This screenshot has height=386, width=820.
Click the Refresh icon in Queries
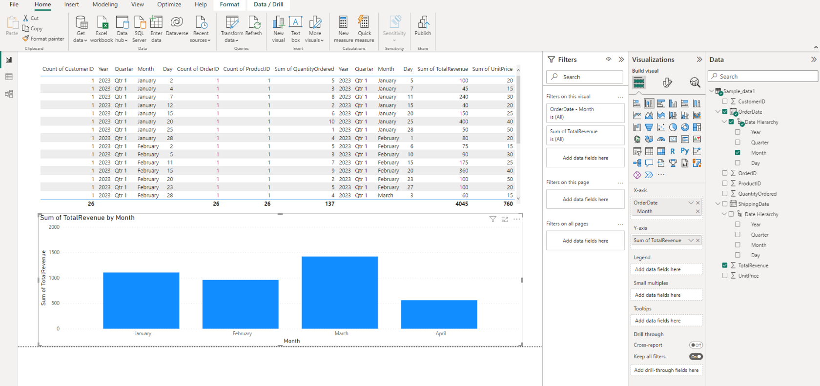pos(254,23)
